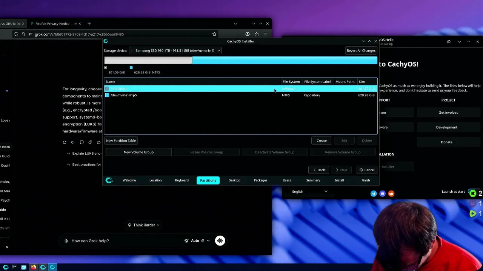Go to the Packages step
Image resolution: width=483 pixels, height=271 pixels.
260,180
